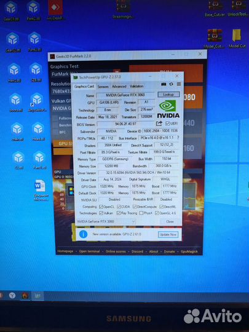
Task: Toggle the Ray Tracing checkbox
Action: (119, 213)
